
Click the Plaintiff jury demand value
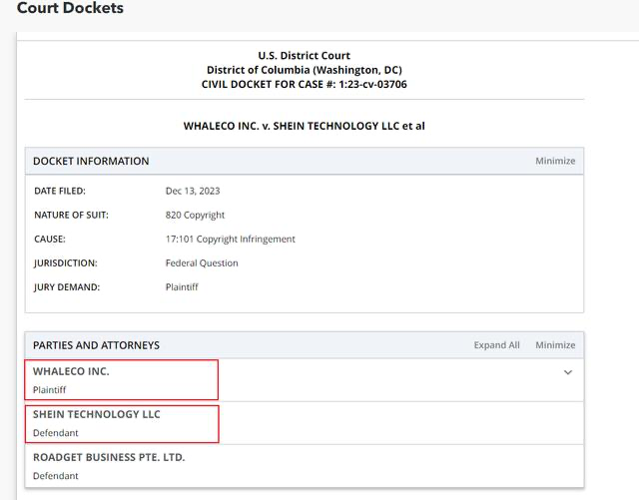[x=182, y=287]
